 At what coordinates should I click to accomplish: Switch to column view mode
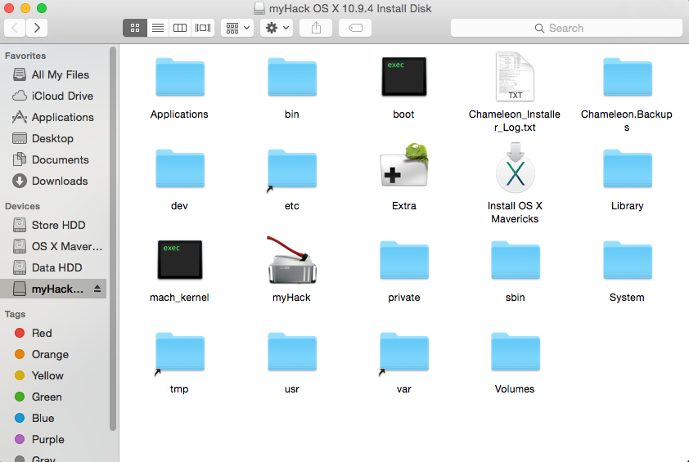pyautogui.click(x=180, y=28)
